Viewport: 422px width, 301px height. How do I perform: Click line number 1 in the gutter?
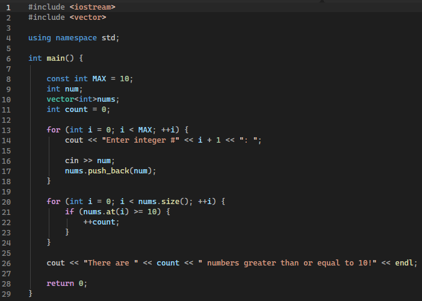click(8, 8)
